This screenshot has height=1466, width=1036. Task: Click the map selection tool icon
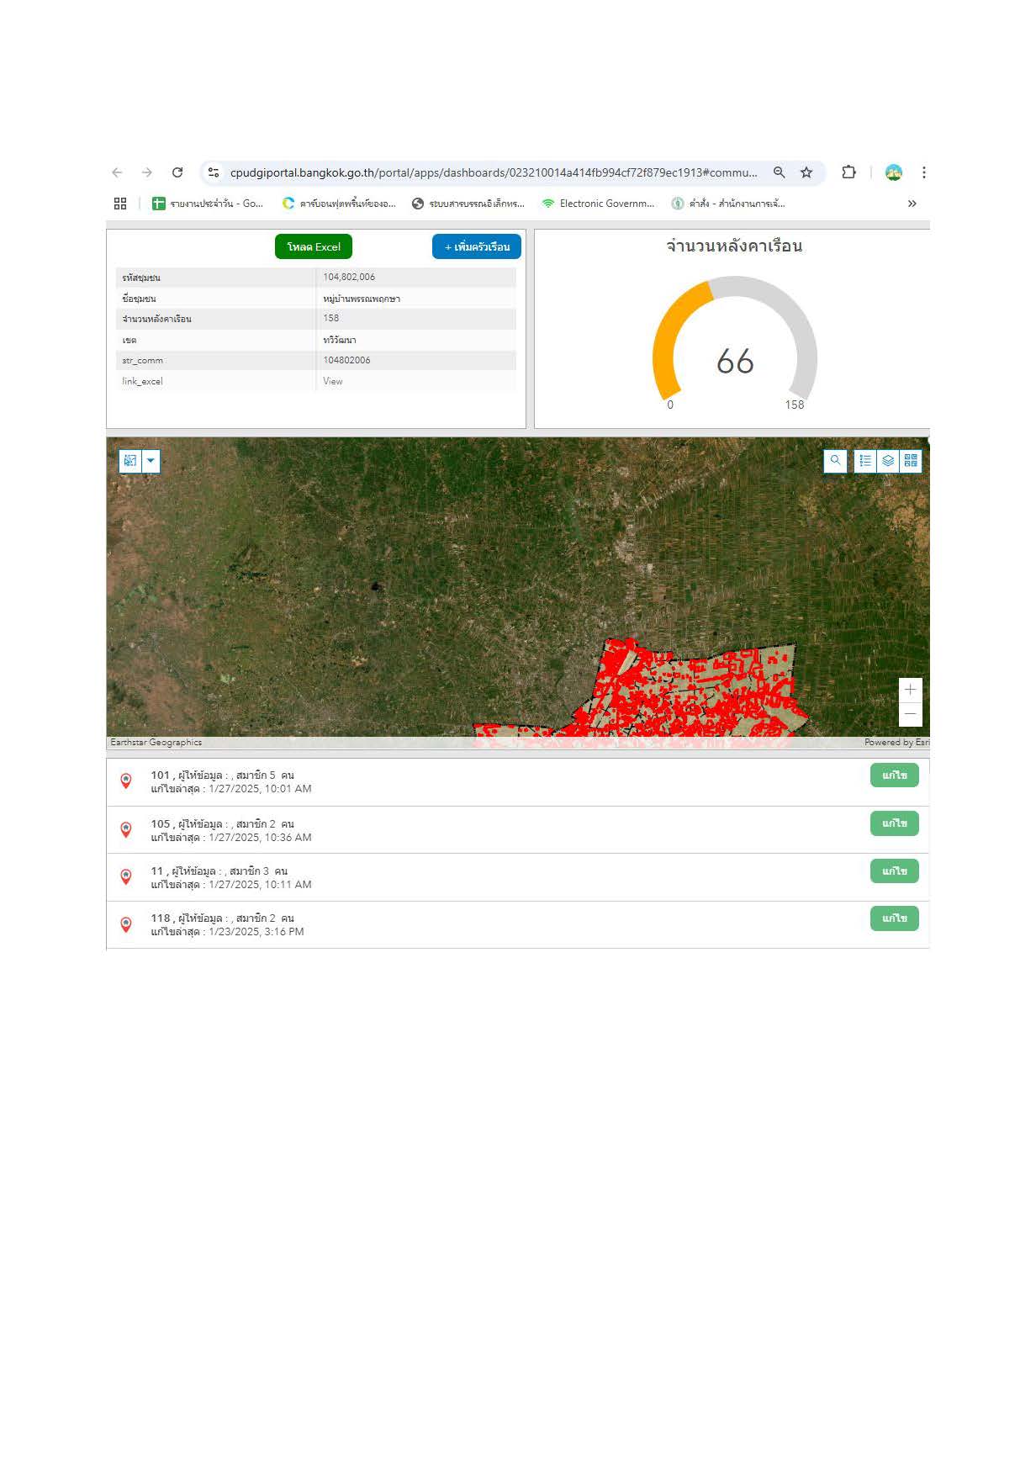coord(130,461)
